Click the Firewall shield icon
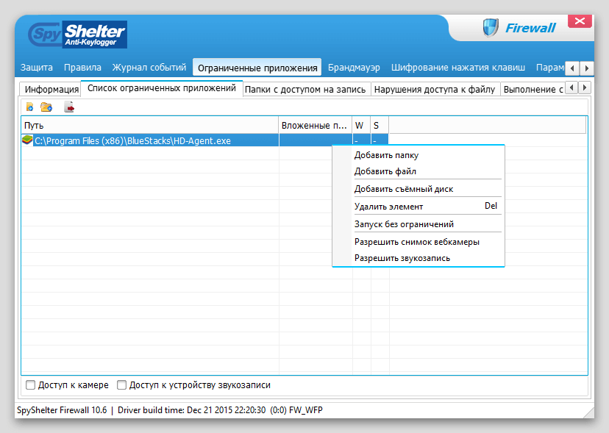The height and width of the screenshot is (433, 609). point(490,28)
